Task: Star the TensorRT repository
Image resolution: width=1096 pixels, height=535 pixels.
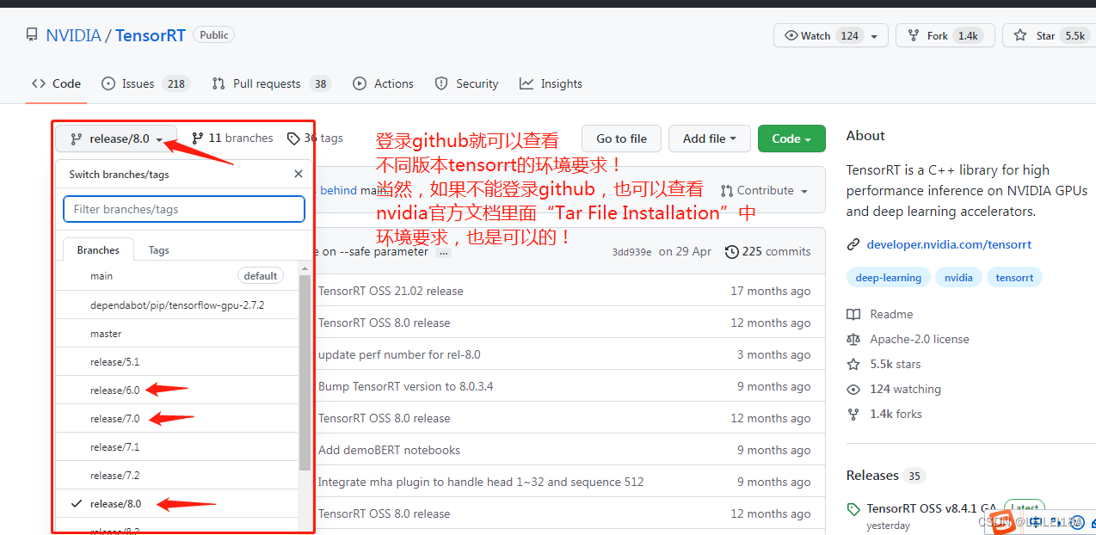Action: (1048, 35)
